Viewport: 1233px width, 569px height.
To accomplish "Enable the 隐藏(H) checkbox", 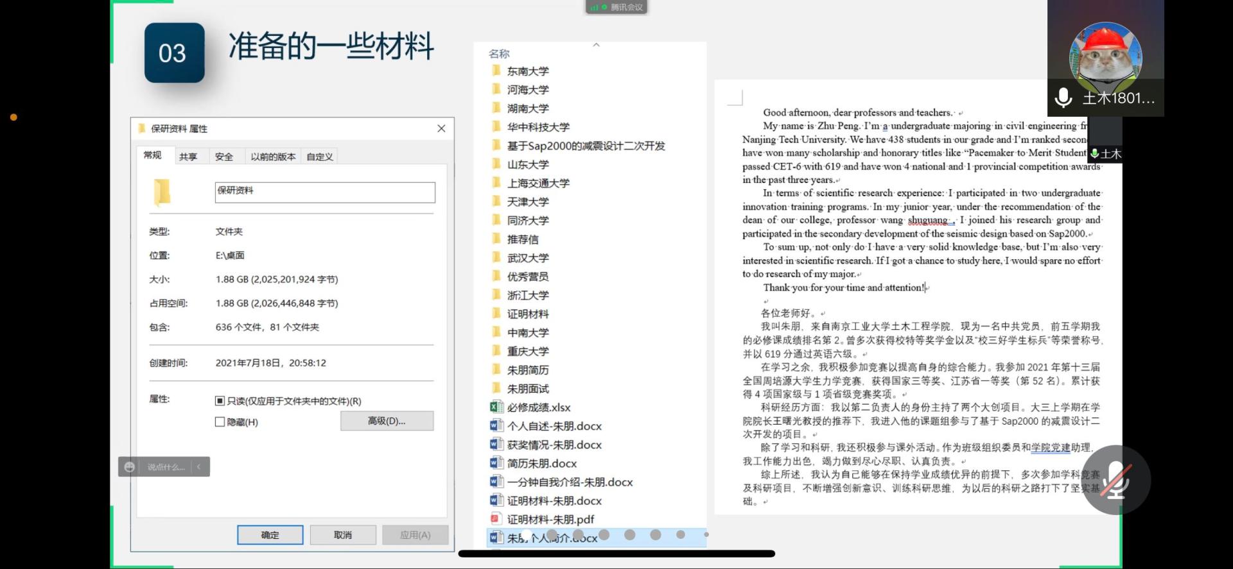I will point(220,421).
